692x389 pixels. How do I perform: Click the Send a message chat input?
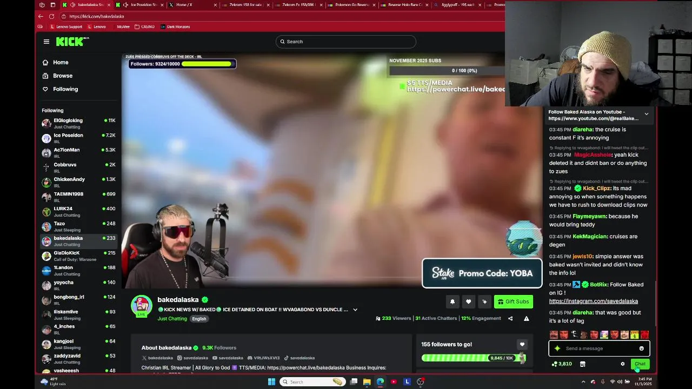click(x=599, y=348)
